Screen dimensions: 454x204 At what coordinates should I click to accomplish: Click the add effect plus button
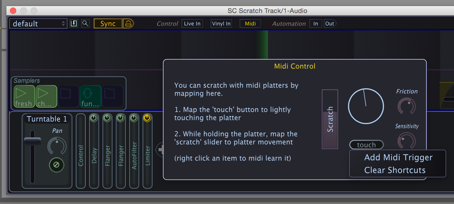coord(159,150)
